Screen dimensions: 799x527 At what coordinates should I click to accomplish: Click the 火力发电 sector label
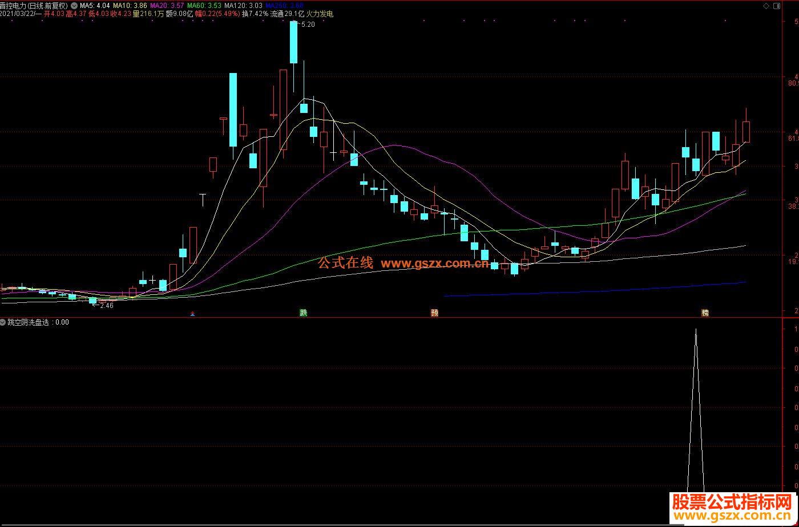click(x=320, y=14)
